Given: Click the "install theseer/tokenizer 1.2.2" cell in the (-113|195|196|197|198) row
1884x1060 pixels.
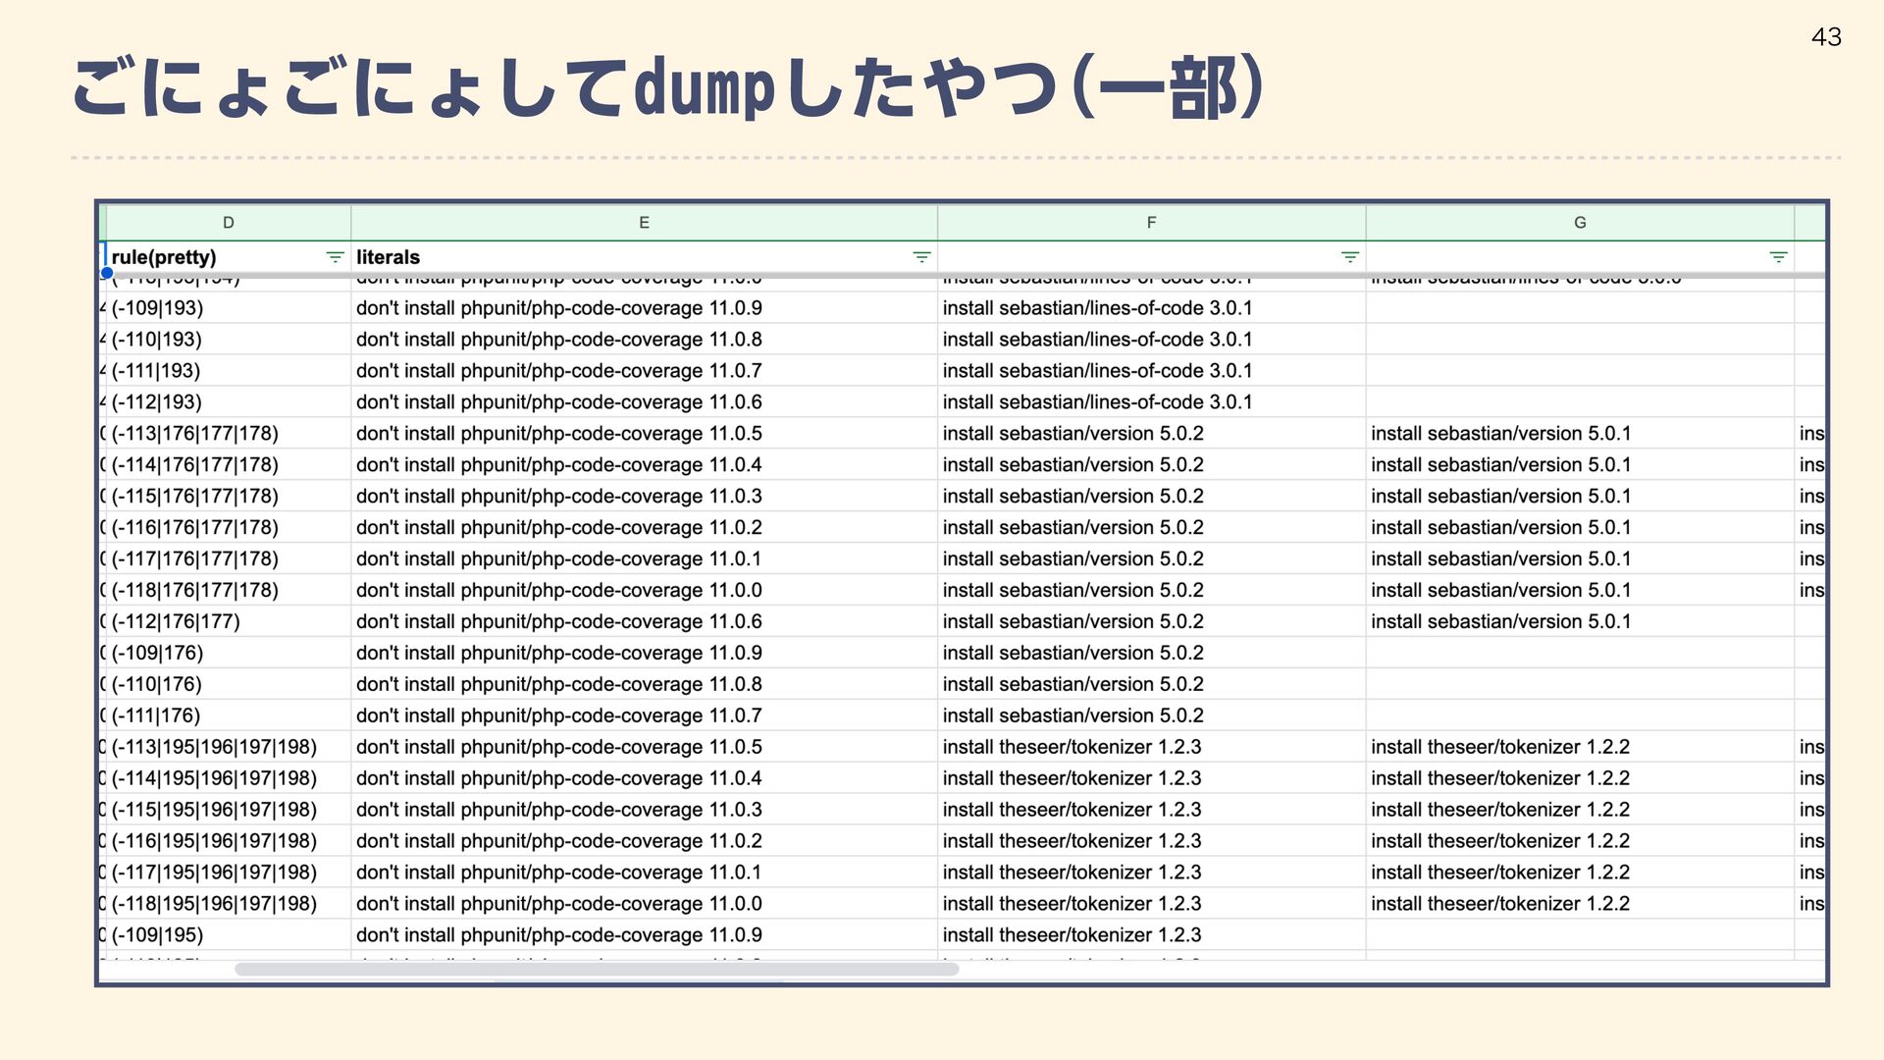Looking at the screenshot, I should coord(1580,747).
